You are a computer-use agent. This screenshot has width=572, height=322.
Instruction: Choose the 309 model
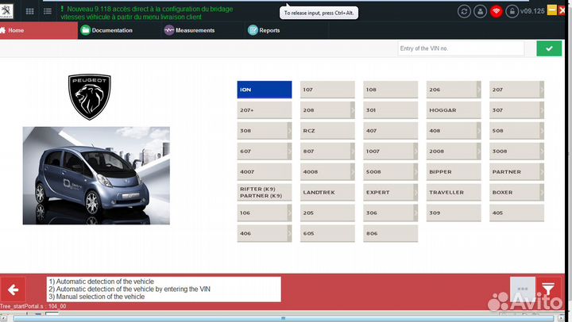(x=454, y=213)
